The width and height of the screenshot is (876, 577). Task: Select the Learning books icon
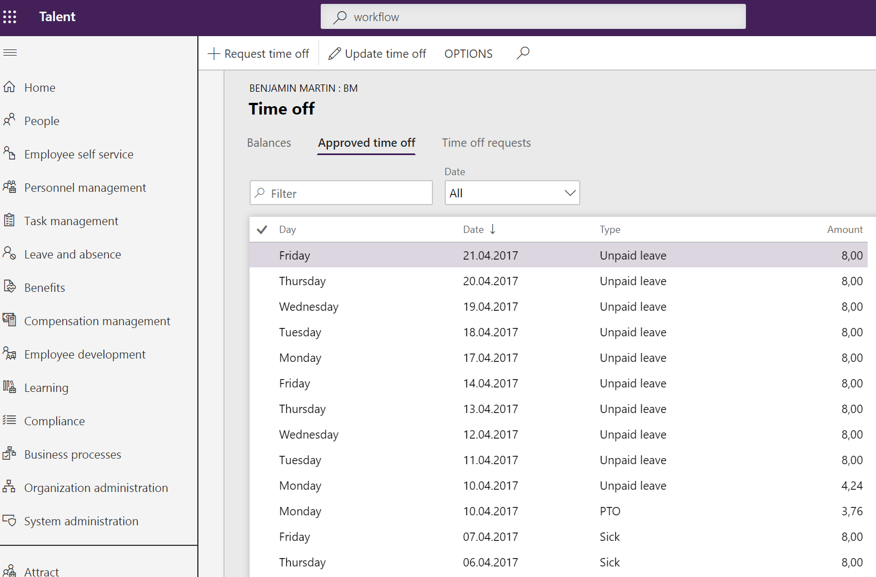pyautogui.click(x=9, y=387)
